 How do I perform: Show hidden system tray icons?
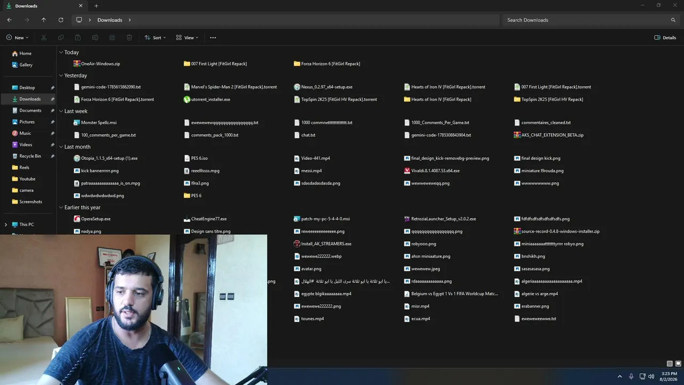620,376
